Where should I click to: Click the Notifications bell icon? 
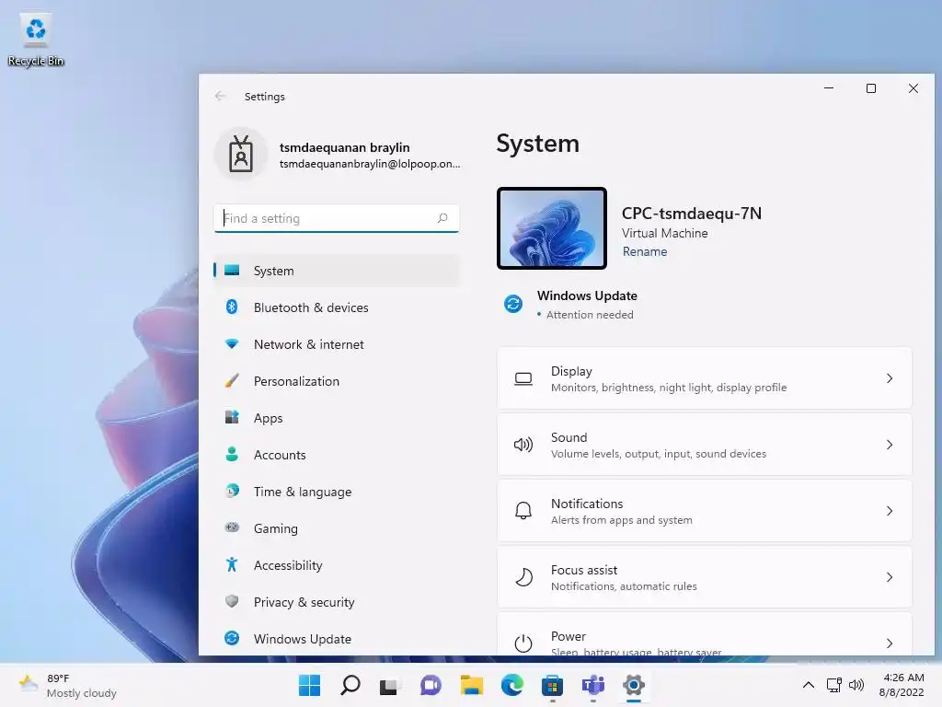pos(523,511)
